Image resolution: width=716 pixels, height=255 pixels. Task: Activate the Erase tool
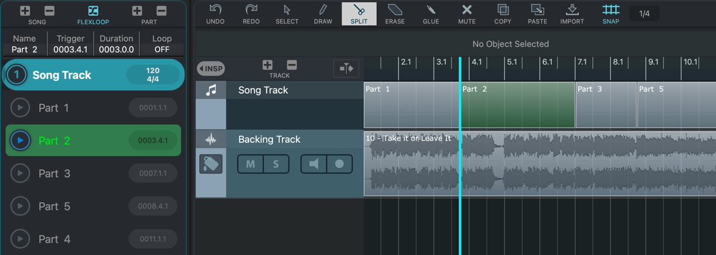[x=394, y=13]
